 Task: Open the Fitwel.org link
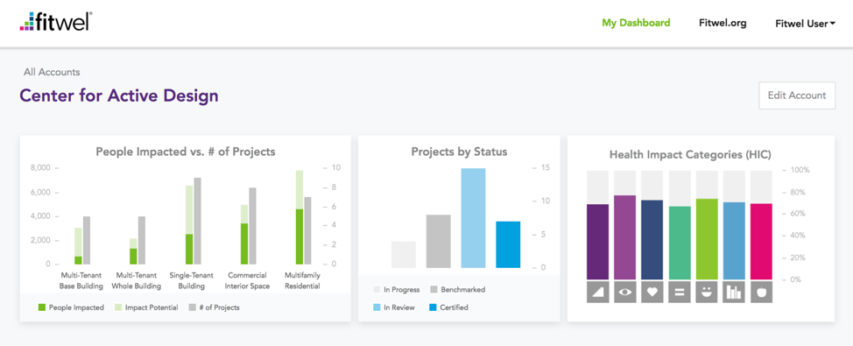(x=723, y=23)
